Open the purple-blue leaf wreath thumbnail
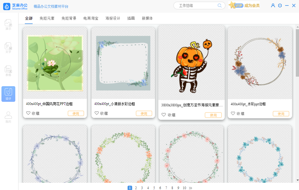Viewport: 299px width, 190px height. pos(55,154)
